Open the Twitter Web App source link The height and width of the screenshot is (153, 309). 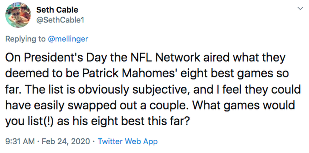[127, 141]
